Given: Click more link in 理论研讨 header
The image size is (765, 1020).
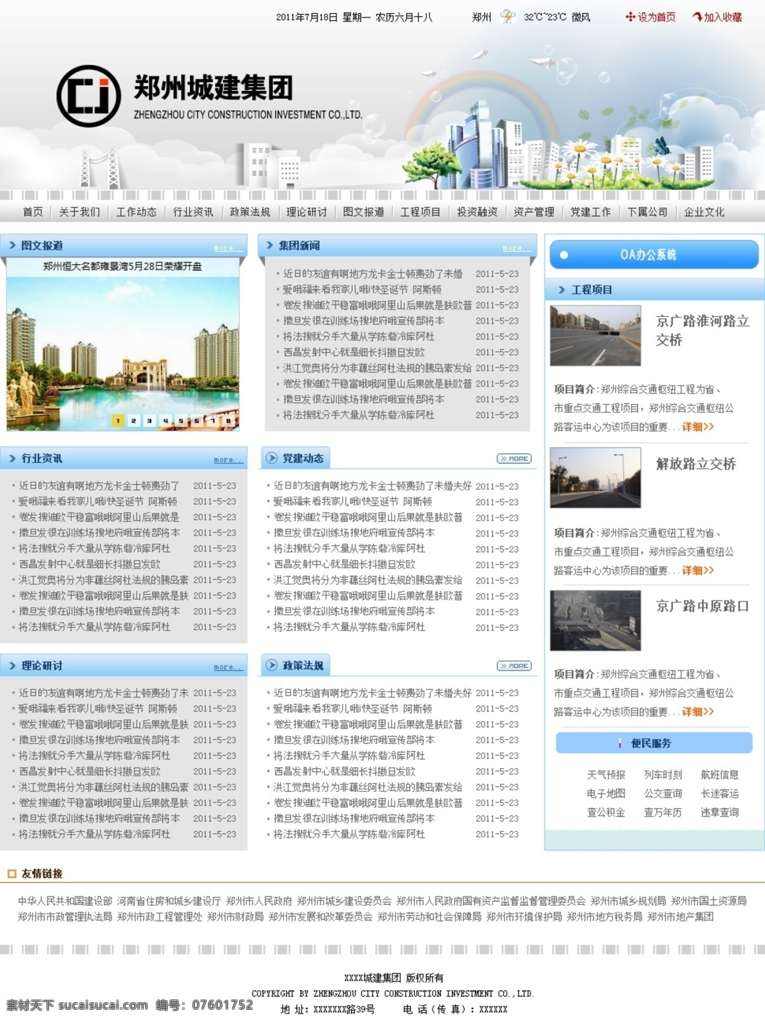Looking at the screenshot, I should click(x=228, y=667).
